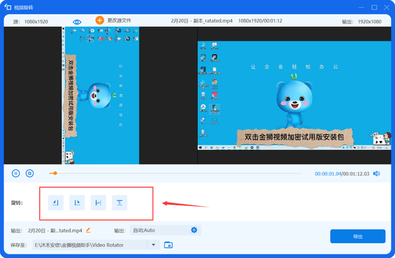The height and width of the screenshot is (258, 395).
Task: Maximize the window
Action: click(375, 7)
